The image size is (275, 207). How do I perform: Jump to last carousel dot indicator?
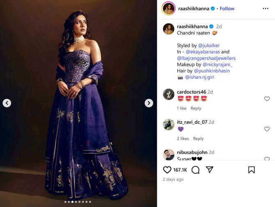point(90,202)
